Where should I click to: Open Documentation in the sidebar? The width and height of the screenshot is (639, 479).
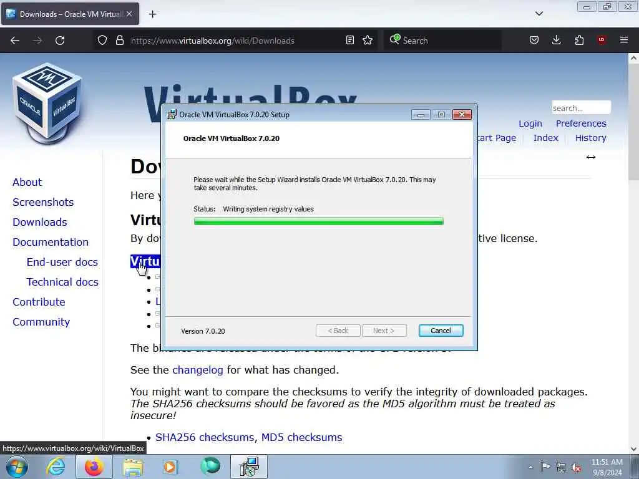pyautogui.click(x=51, y=242)
